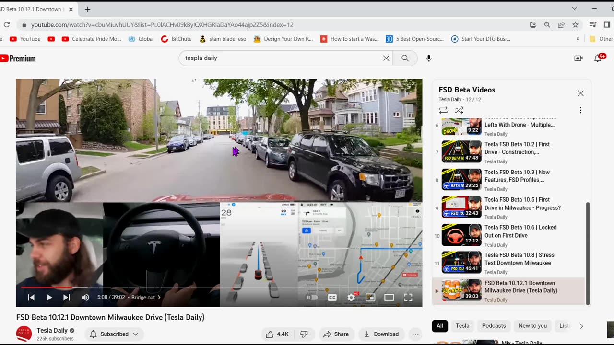Open the BitChute bookmark
This screenshot has width=614, height=345.
tap(177, 39)
